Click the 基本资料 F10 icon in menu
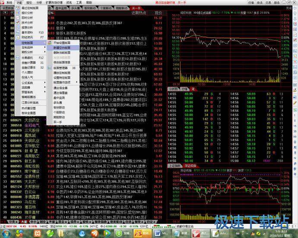This screenshot has height=238, width=298. [x=17, y=32]
